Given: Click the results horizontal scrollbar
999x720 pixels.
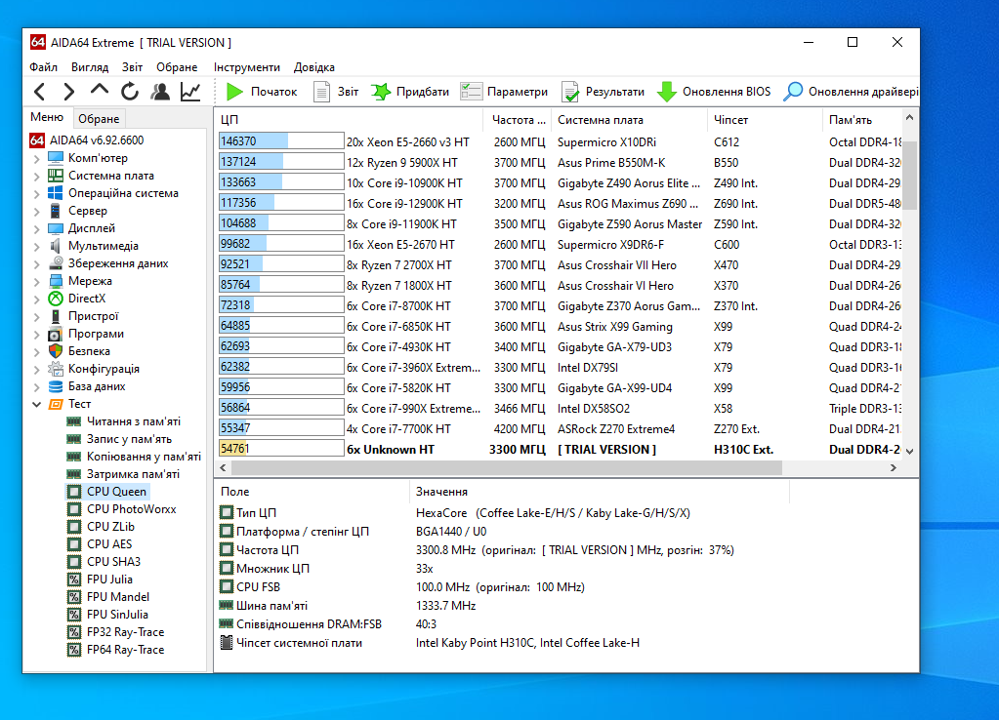Looking at the screenshot, I should coord(507,468).
